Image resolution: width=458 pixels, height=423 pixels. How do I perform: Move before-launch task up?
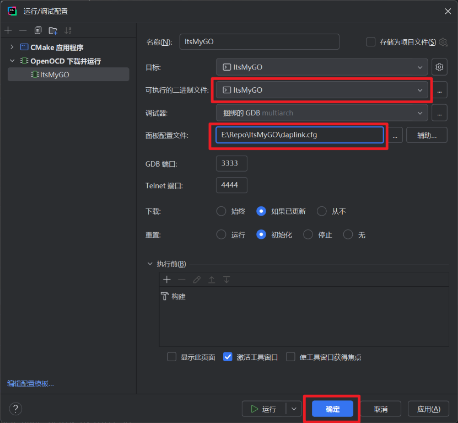pos(212,280)
